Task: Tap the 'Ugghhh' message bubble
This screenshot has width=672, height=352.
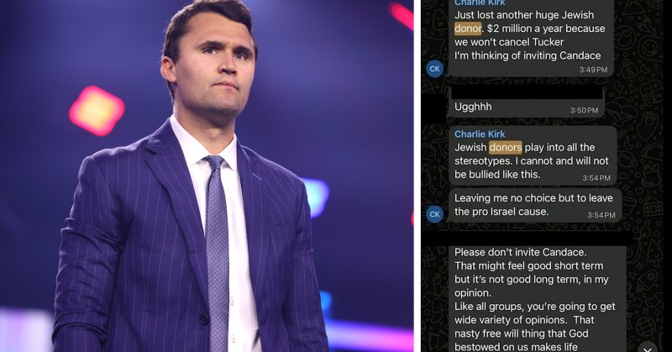Action: coord(527,108)
